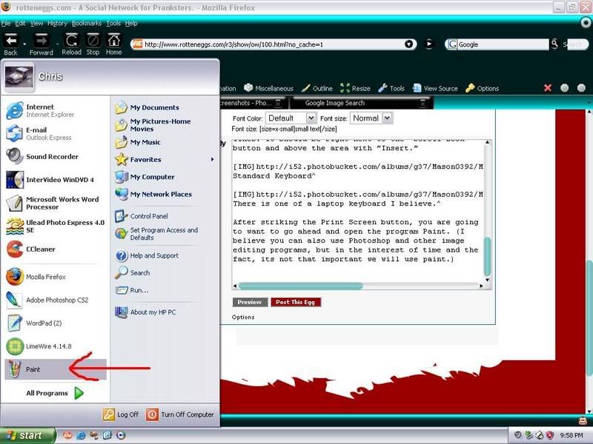Click the Stop loading button
This screenshot has width=593, height=444.
pyautogui.click(x=93, y=44)
